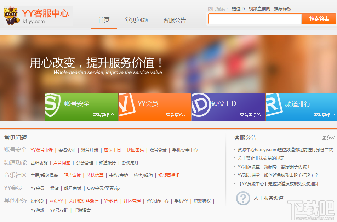Open the YY账号申诉 link
The height and width of the screenshot is (222, 337).
coord(41,150)
